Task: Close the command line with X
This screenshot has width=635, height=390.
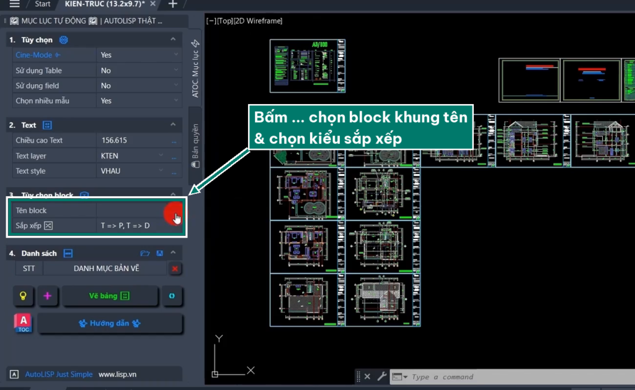Action: pyautogui.click(x=367, y=376)
